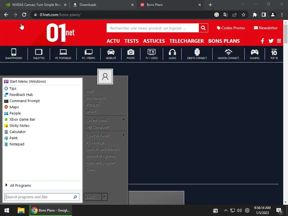The height and width of the screenshot is (216, 288).
Task: Click the user account picture in start menu
Action: click(105, 76)
